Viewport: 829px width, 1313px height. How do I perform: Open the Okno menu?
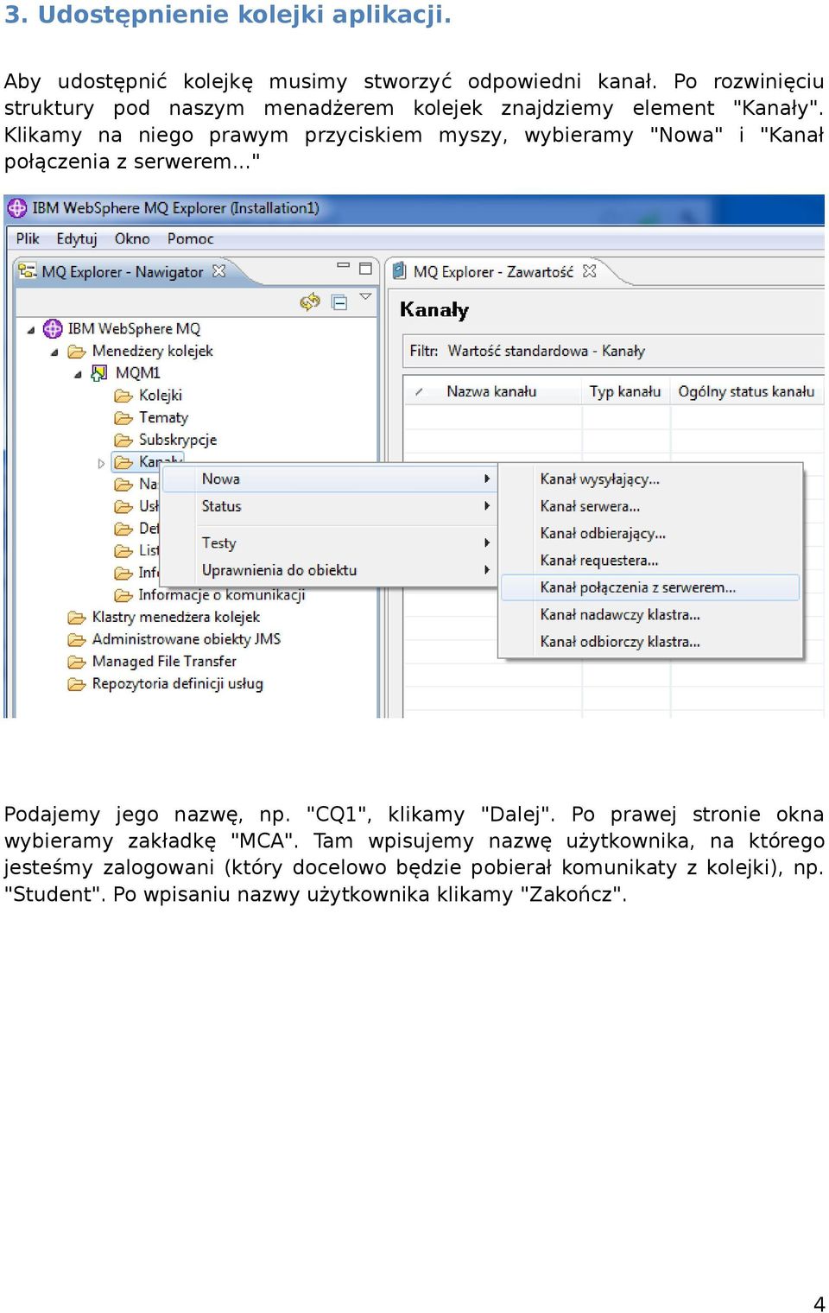132,238
